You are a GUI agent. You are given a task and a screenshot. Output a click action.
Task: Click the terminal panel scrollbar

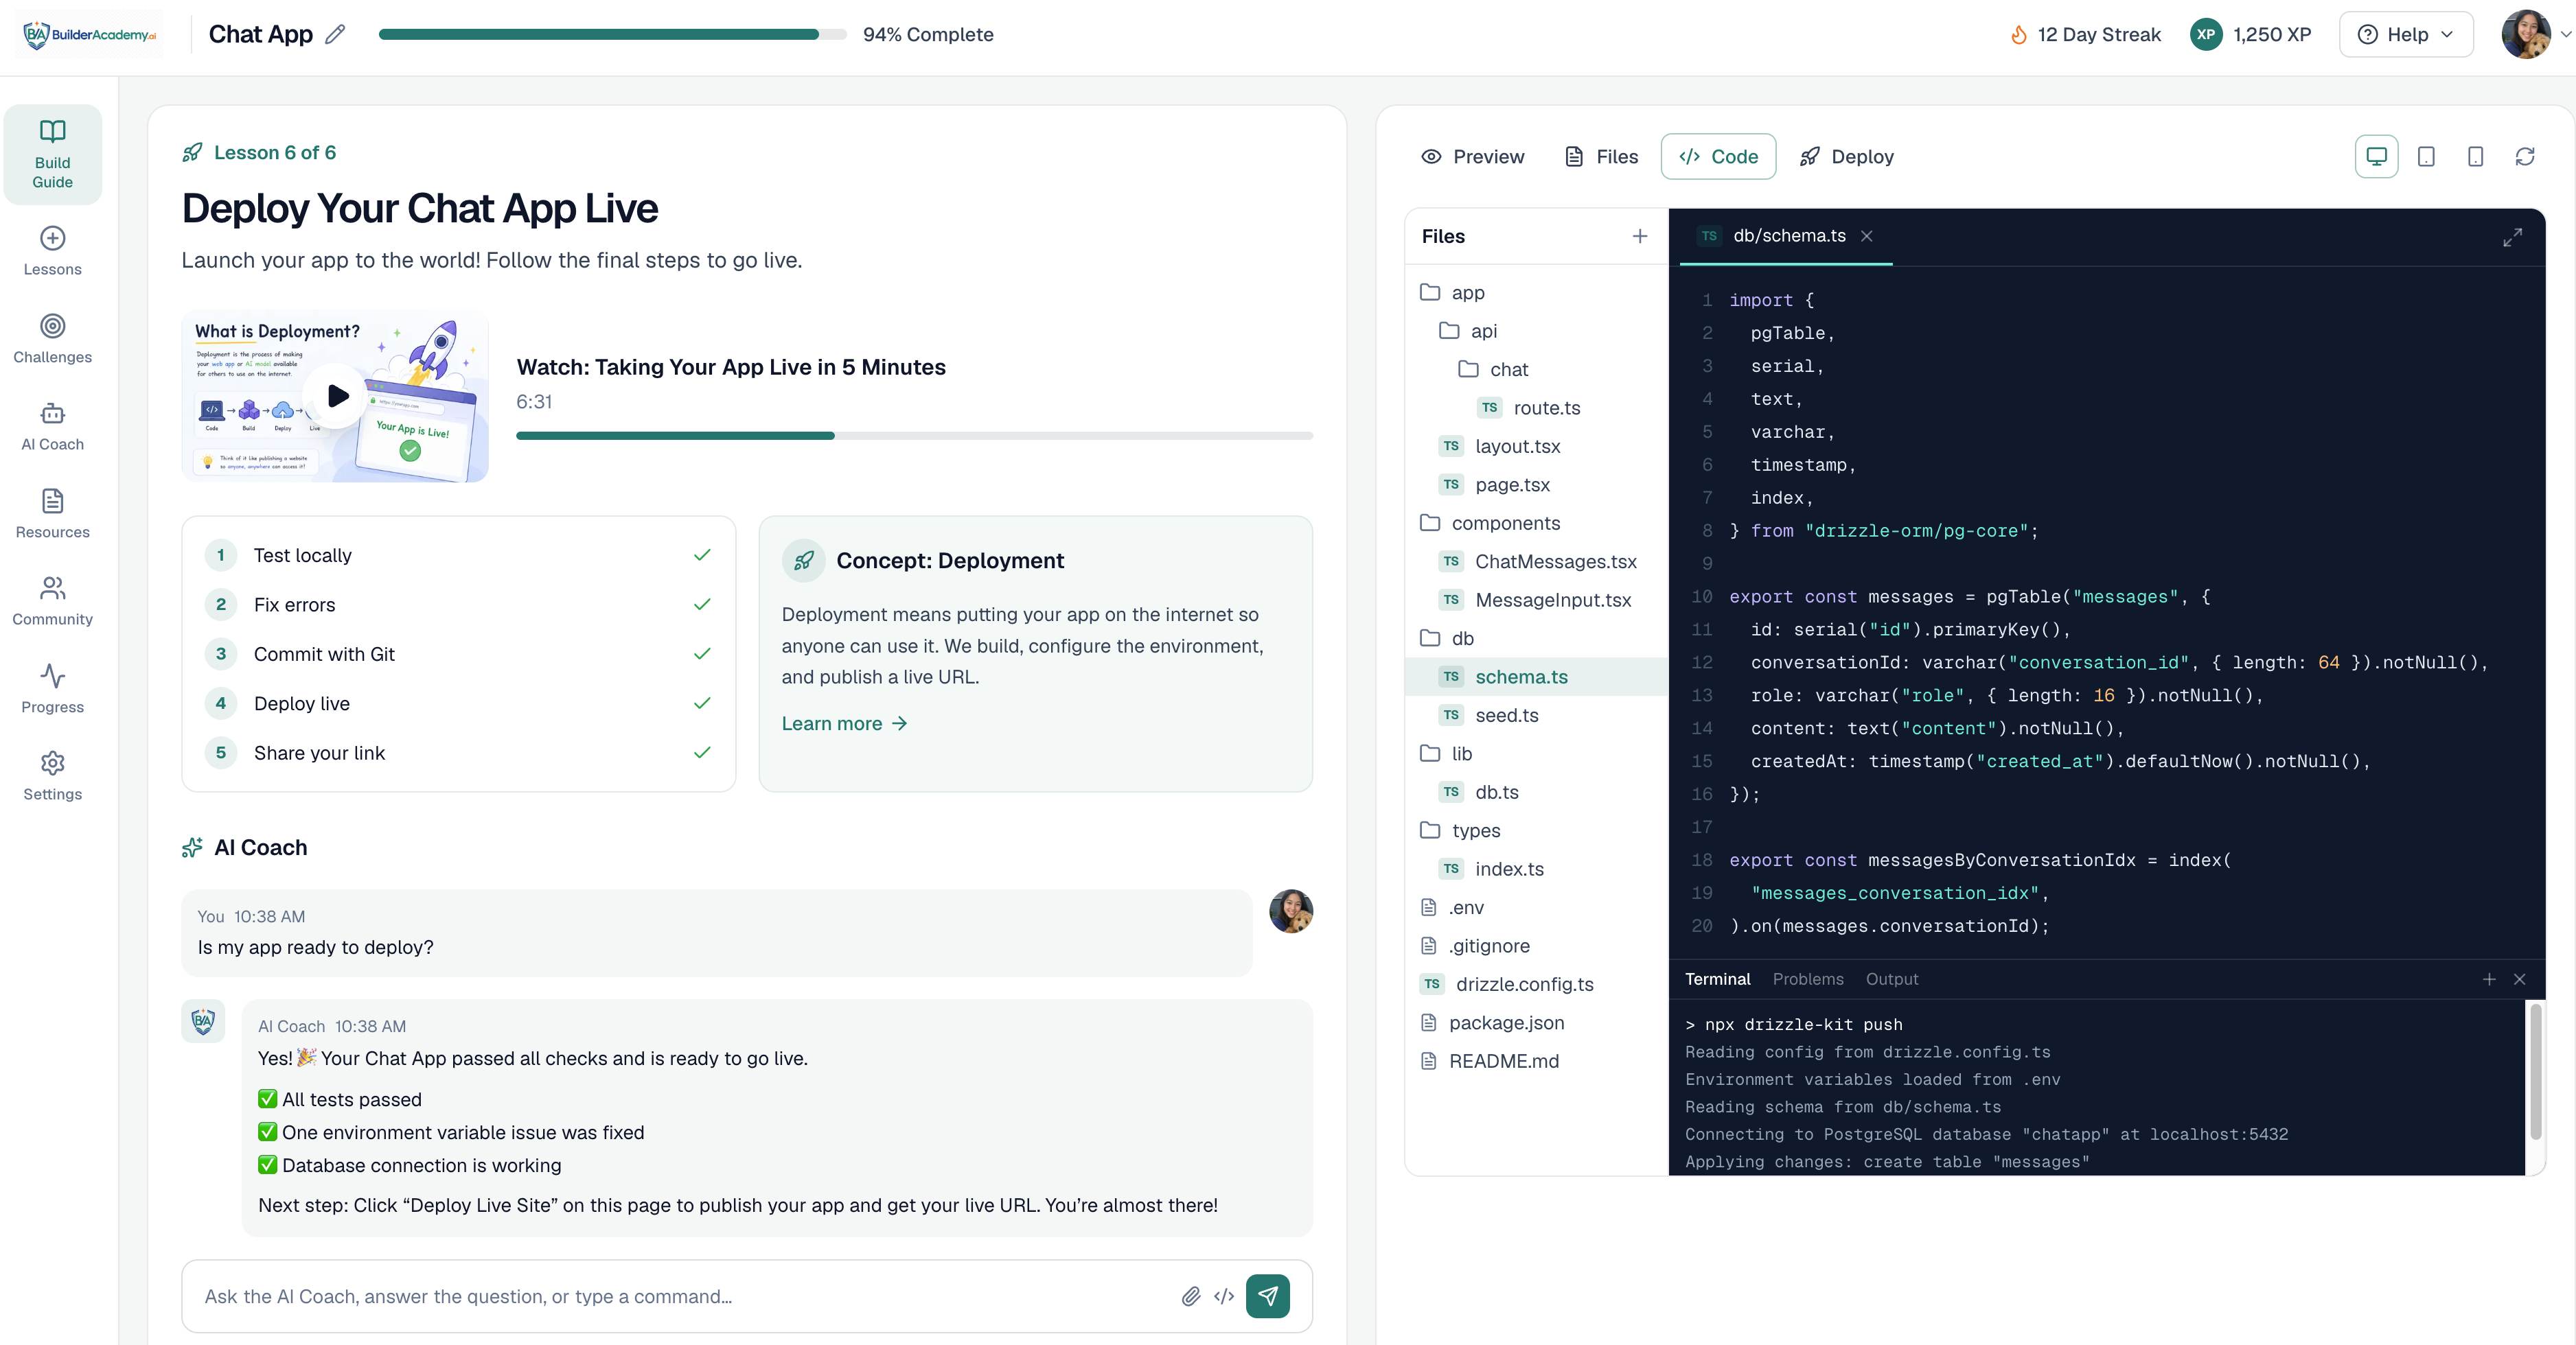pyautogui.click(x=2535, y=1072)
